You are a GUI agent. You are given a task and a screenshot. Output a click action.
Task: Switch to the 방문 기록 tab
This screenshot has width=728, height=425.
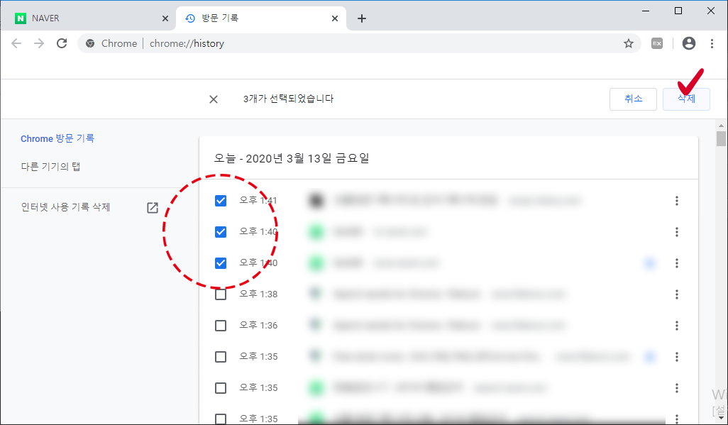tap(261, 18)
